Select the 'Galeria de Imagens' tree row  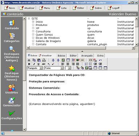click(x=48, y=41)
